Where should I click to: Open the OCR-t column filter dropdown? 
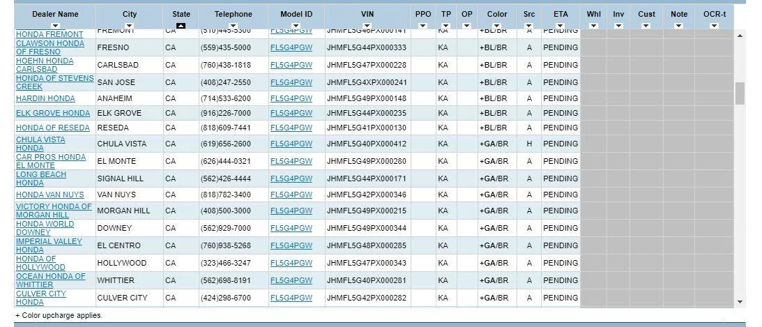714,26
